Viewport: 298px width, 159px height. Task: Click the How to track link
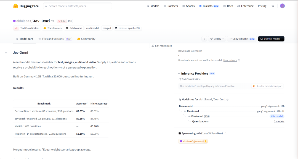point(230,60)
